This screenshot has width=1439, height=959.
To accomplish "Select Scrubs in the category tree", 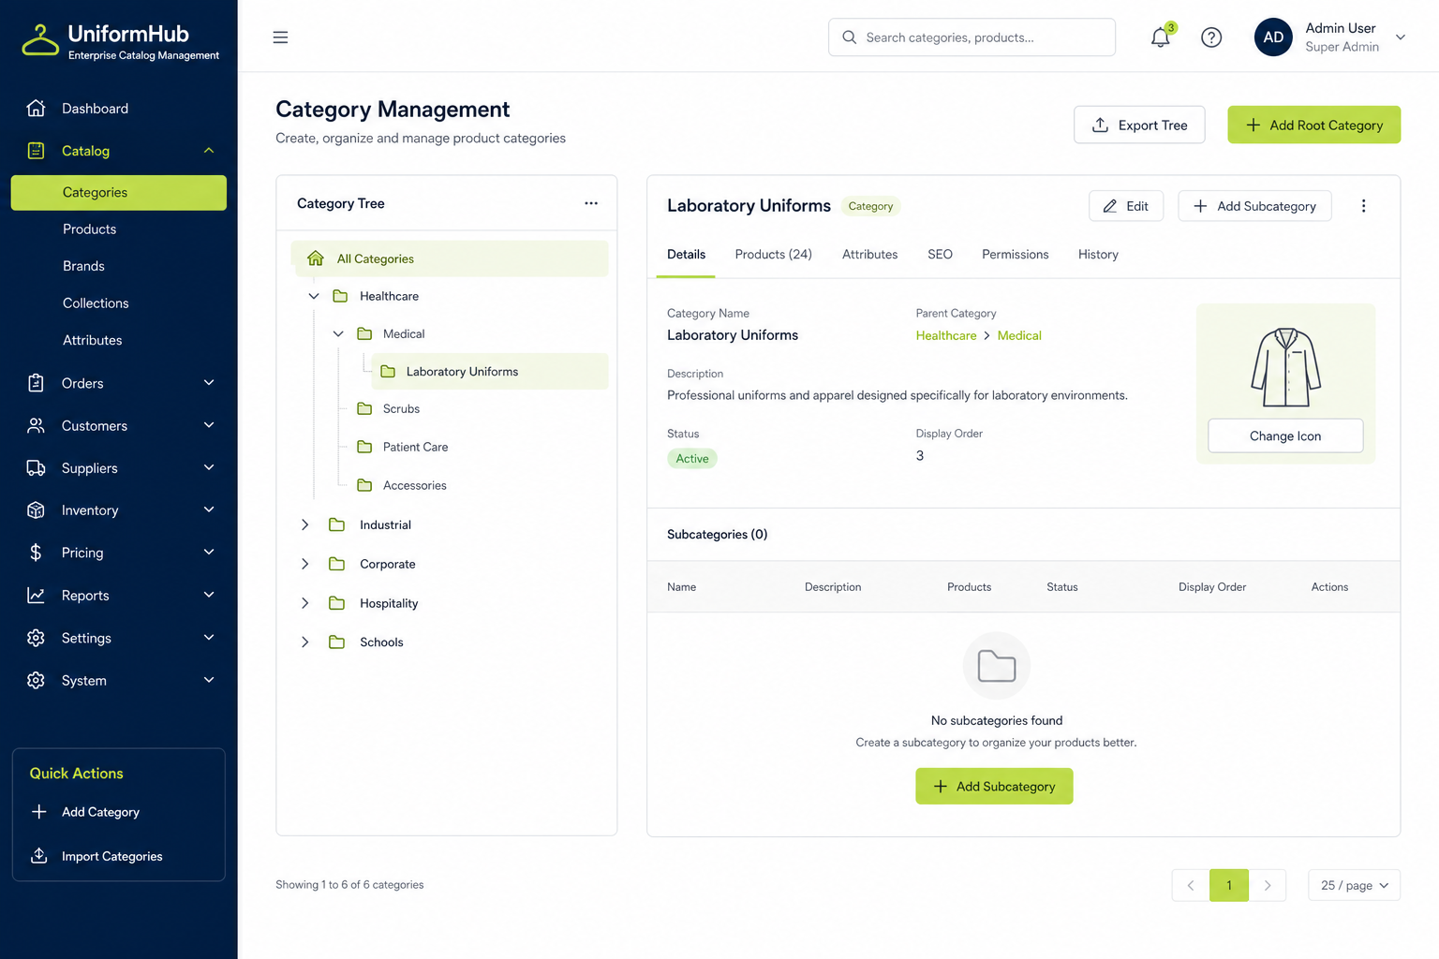I will click(x=401, y=409).
